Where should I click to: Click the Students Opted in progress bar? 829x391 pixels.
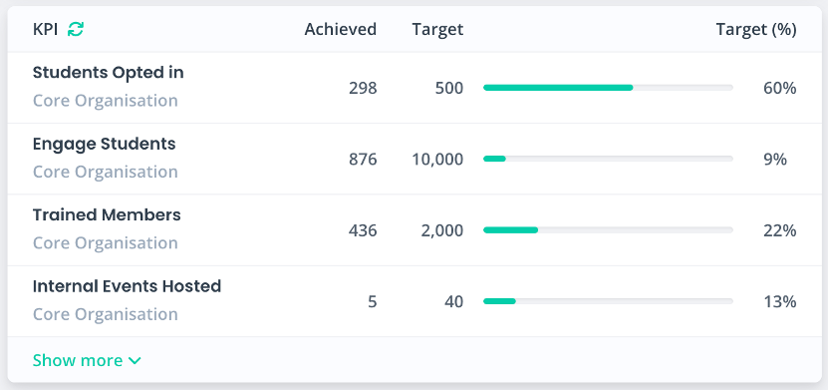(x=608, y=88)
